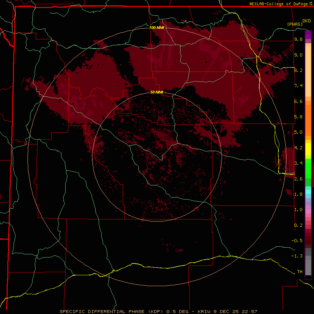Click the 0.5 DEG elevation text

(178, 312)
